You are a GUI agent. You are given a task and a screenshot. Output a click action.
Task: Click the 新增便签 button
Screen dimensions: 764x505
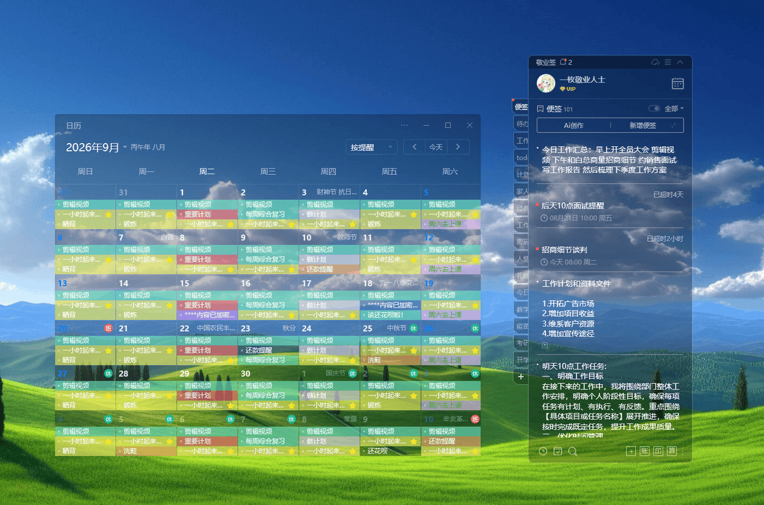(x=643, y=125)
